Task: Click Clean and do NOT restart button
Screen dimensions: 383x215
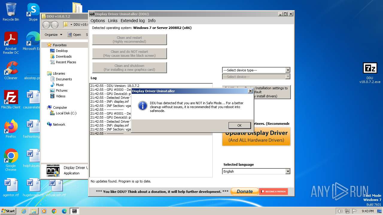Action: (x=129, y=53)
